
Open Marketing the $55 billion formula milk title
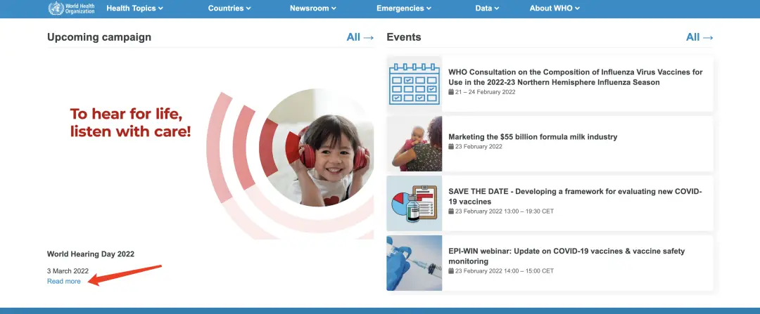pos(533,136)
